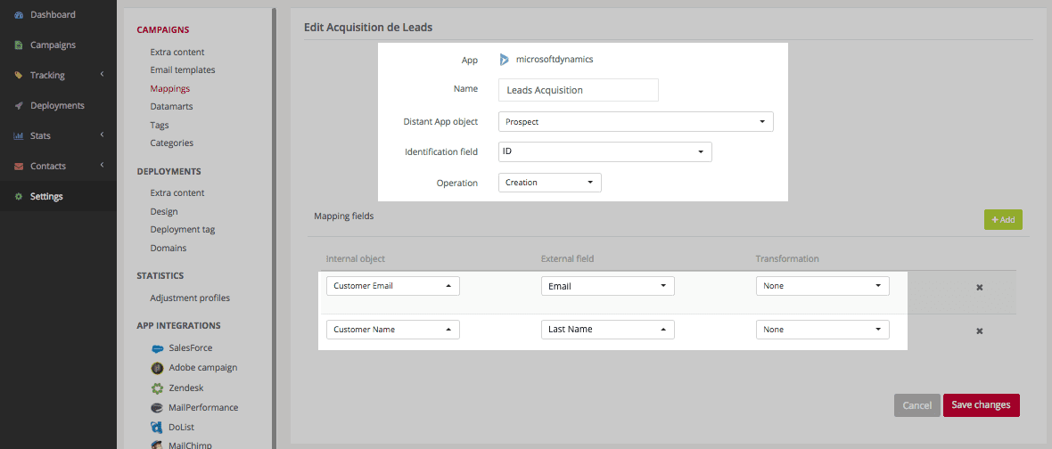Expand the Tracking submenu chevron
1052x449 pixels.
(x=102, y=74)
